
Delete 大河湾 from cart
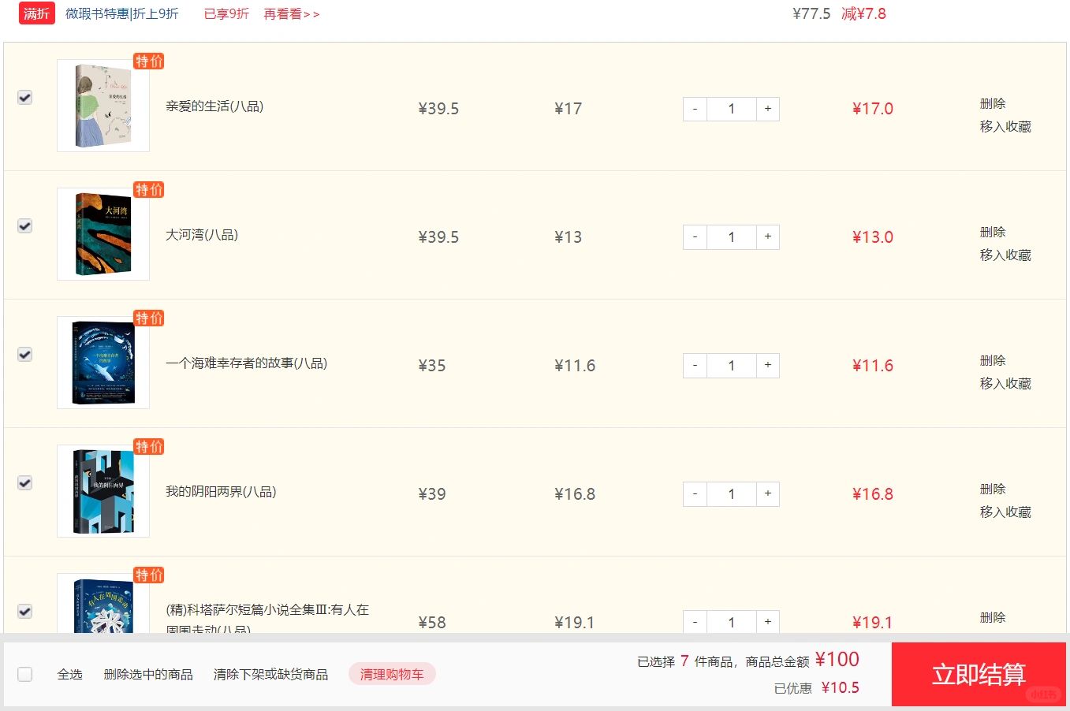tap(993, 232)
